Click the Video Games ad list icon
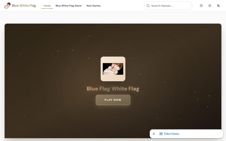 [x=161, y=134]
